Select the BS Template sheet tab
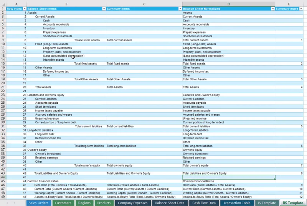307x206 pixels. [x=293, y=203]
